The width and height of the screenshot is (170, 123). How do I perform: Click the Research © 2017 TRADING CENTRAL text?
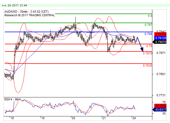click(x=30, y=15)
